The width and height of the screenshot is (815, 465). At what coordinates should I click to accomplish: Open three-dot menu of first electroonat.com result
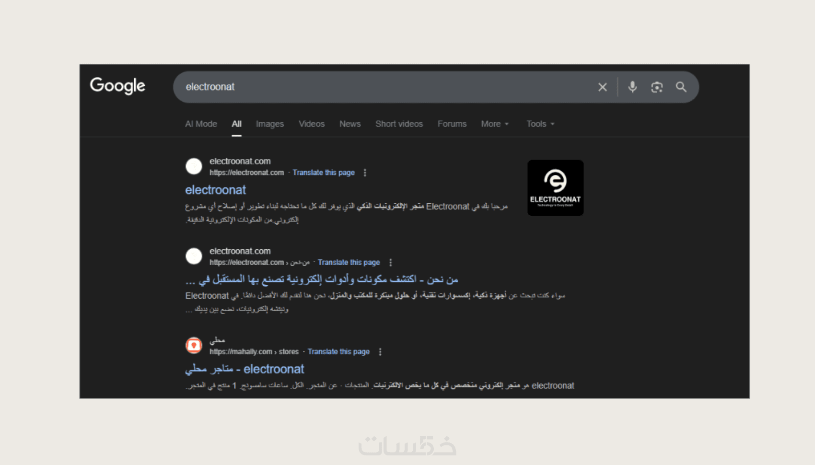tap(365, 173)
